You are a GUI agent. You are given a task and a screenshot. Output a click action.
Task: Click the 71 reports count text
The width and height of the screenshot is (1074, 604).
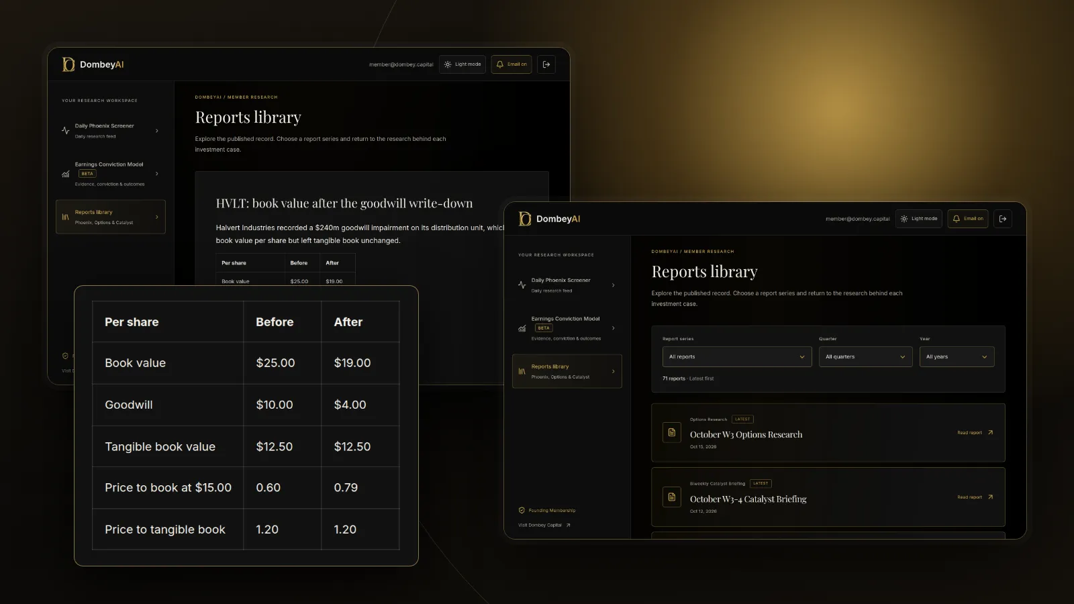(674, 379)
